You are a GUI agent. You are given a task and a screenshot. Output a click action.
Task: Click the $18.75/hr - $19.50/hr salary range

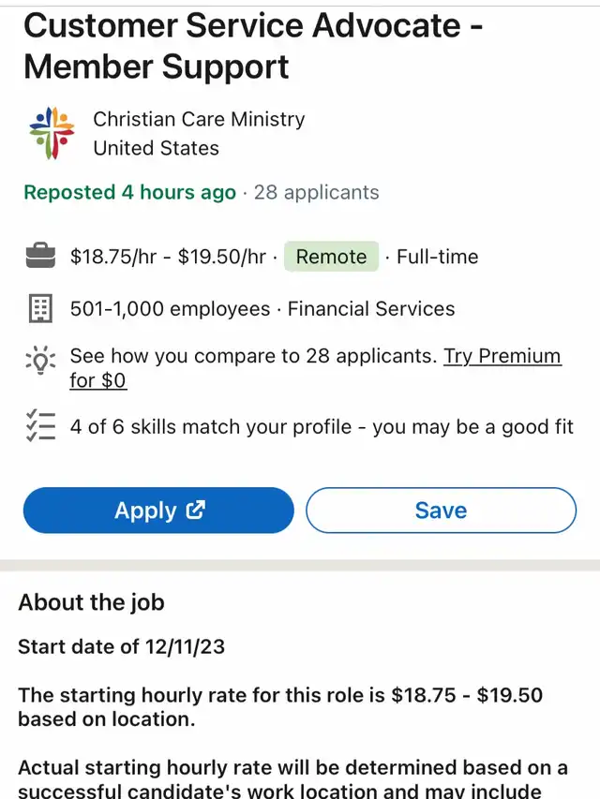[168, 257]
